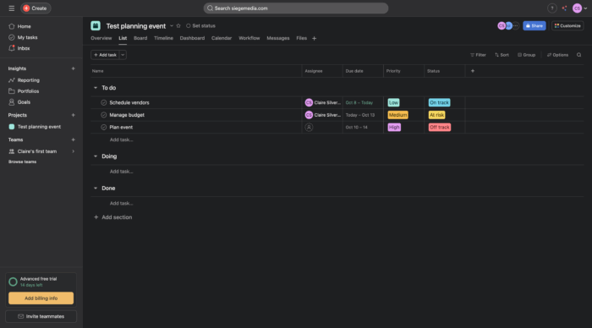Click Browse teams link
This screenshot has height=328, width=592.
(22, 161)
